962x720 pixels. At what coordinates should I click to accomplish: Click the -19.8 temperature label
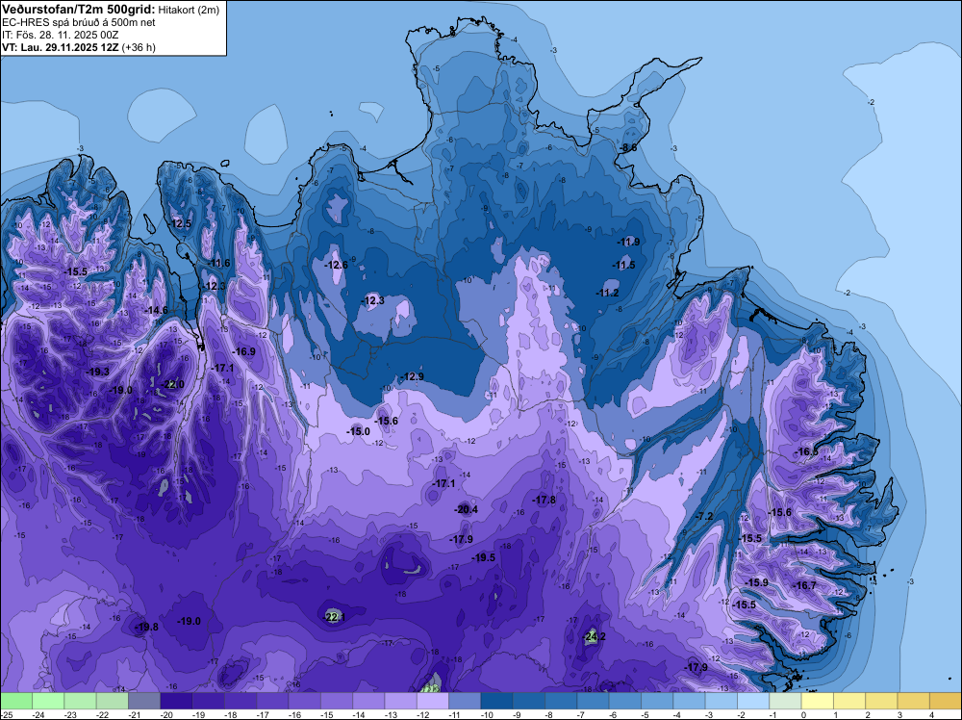point(147,627)
